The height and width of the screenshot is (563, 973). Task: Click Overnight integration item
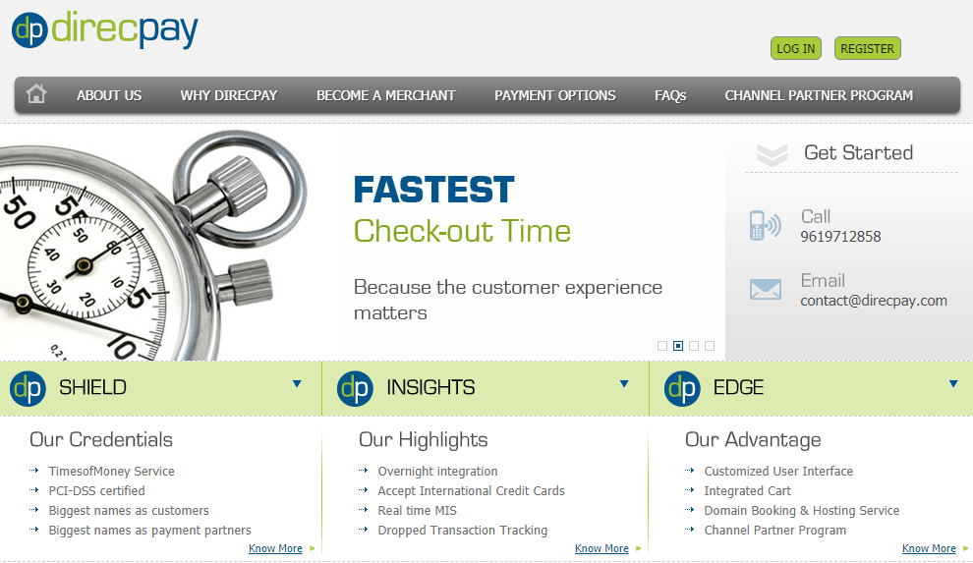point(437,472)
